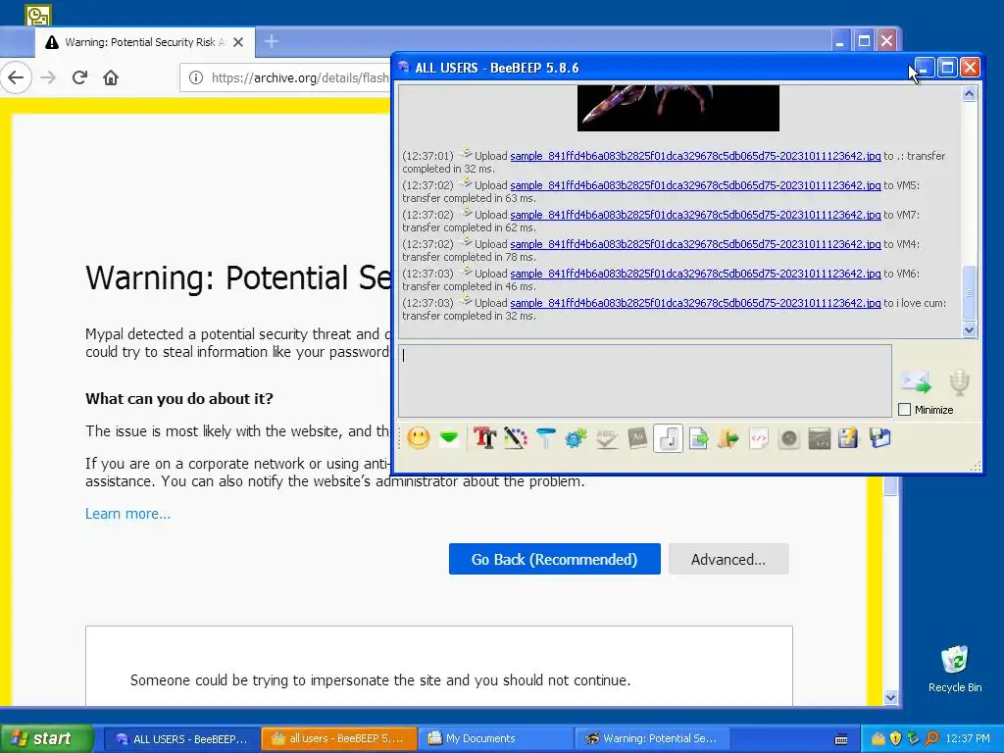Send the message with envelope arrow button

point(917,382)
